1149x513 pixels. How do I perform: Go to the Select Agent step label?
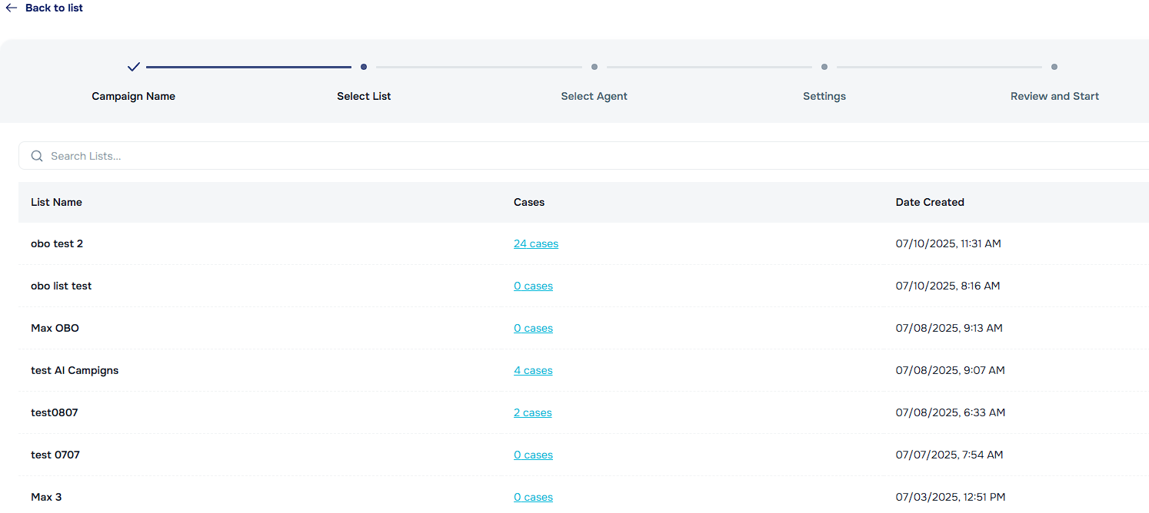pyautogui.click(x=594, y=96)
